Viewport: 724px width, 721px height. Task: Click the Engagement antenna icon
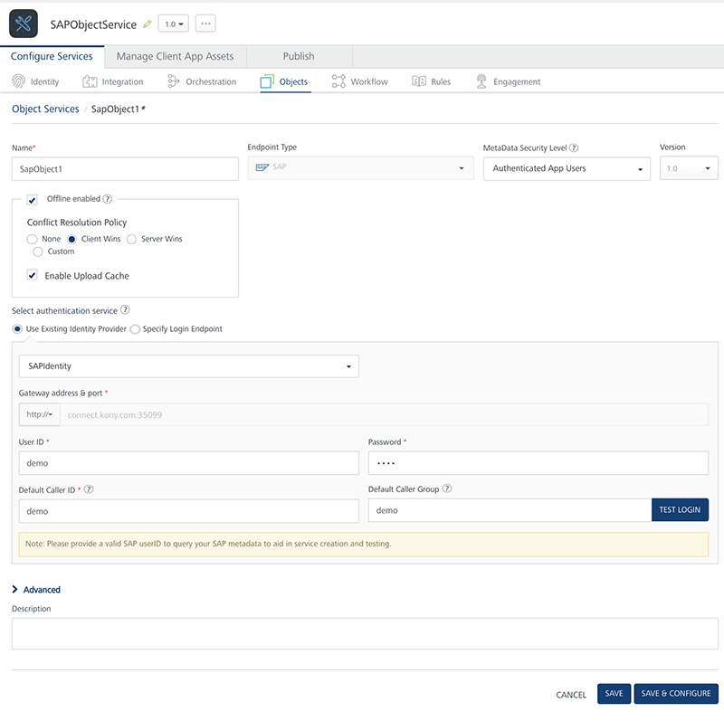pyautogui.click(x=481, y=81)
